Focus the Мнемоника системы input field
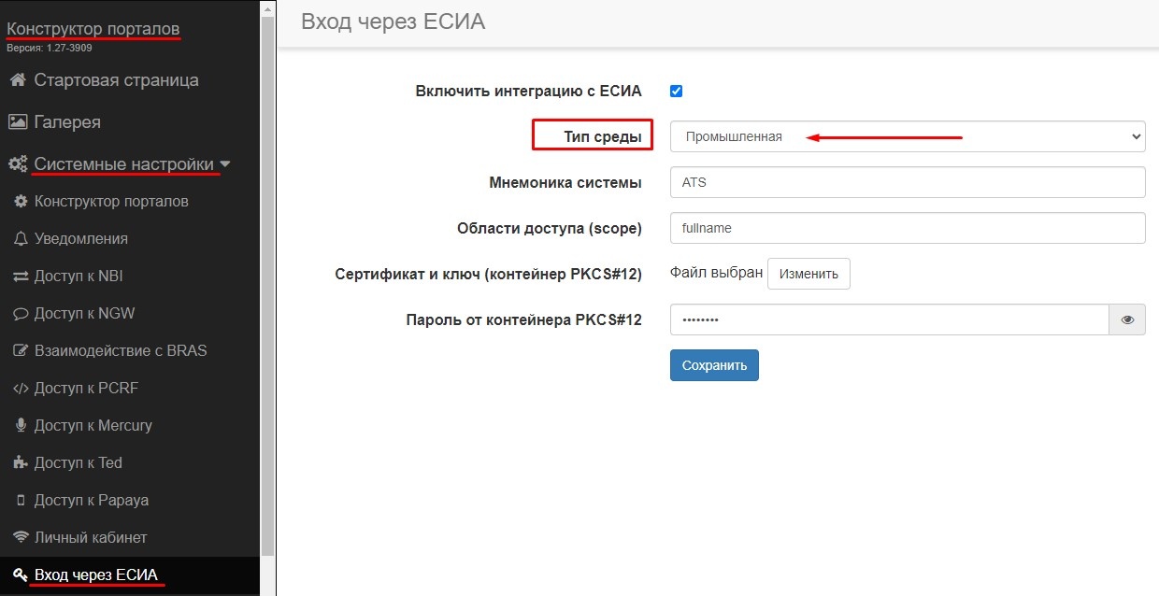1159x596 pixels. click(x=908, y=182)
